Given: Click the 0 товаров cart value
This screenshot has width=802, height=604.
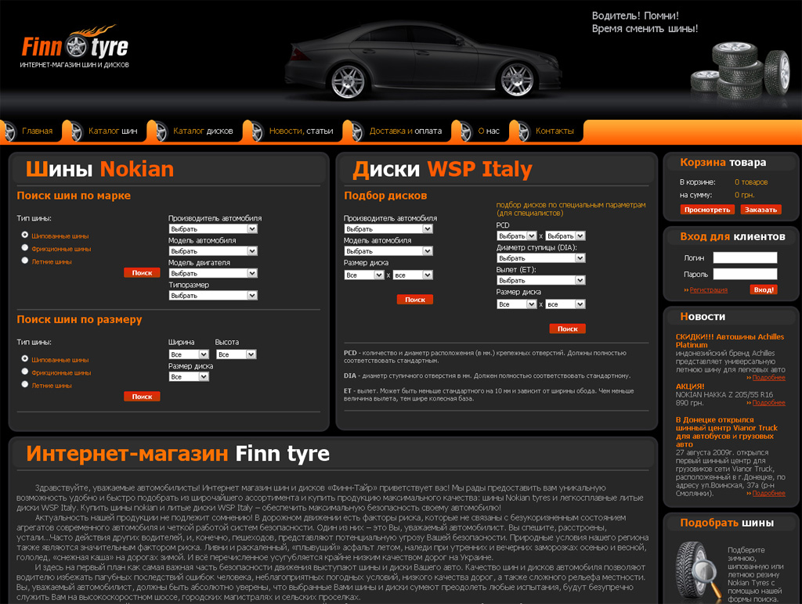Looking at the screenshot, I should [751, 182].
